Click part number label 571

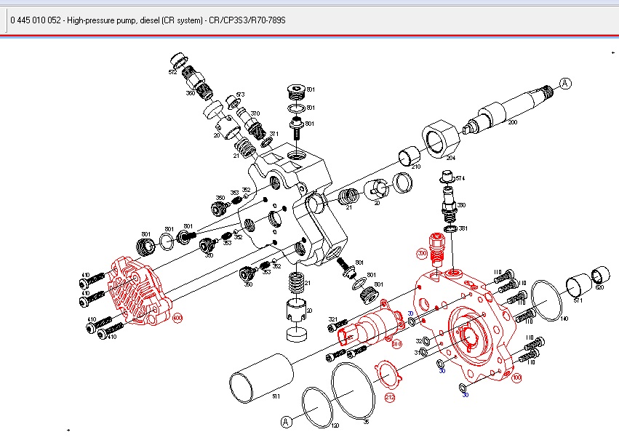tap(578, 299)
